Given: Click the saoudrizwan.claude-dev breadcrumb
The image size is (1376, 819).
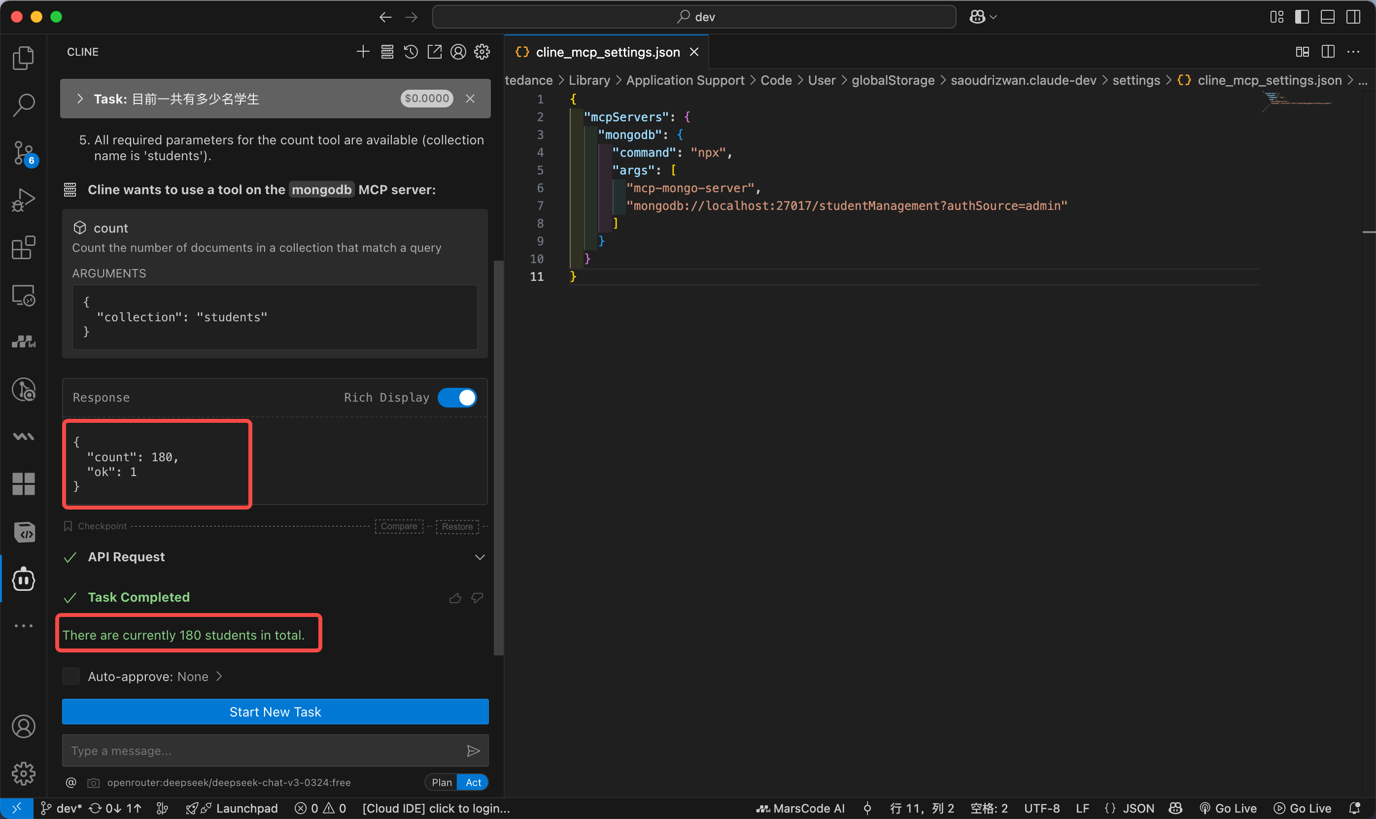Looking at the screenshot, I should (x=1023, y=81).
